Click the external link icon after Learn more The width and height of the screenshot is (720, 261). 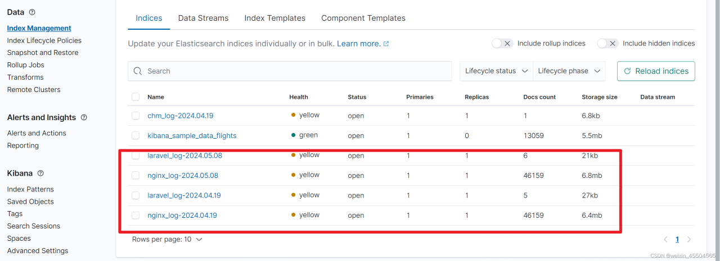click(x=386, y=44)
